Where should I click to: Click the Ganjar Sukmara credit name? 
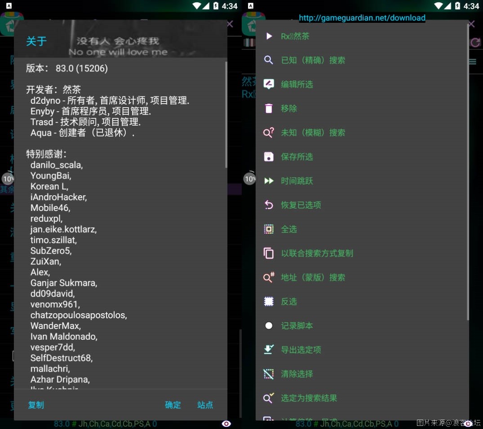[64, 283]
